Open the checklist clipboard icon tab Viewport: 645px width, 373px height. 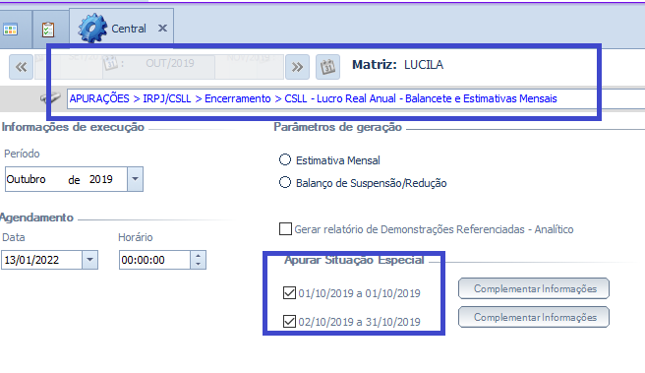point(48,30)
